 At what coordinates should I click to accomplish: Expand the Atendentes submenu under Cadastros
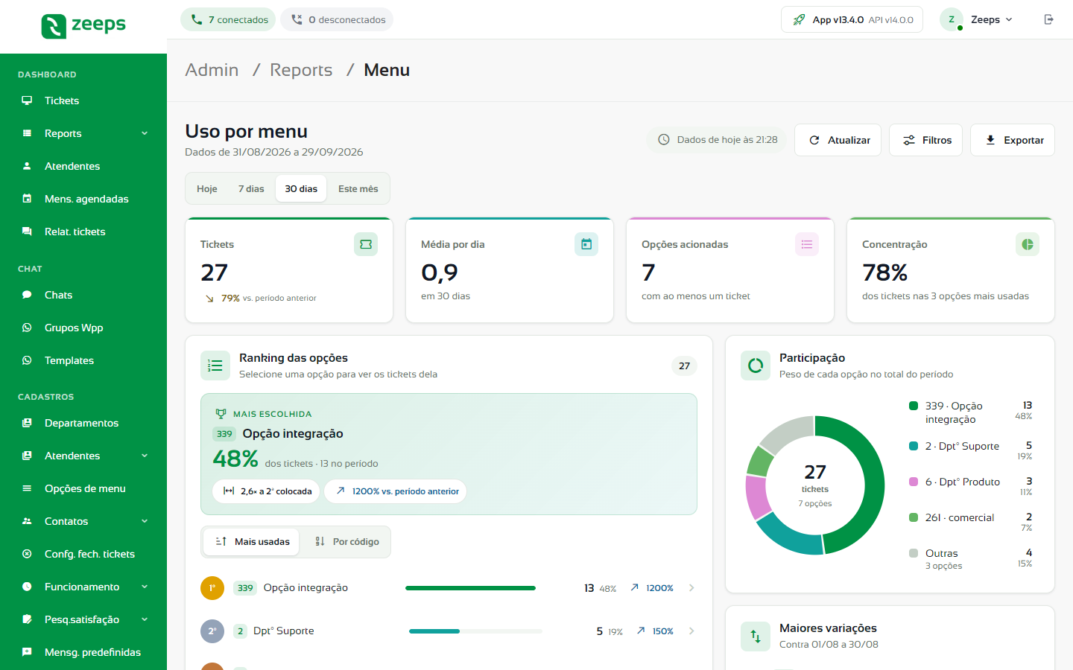click(145, 456)
